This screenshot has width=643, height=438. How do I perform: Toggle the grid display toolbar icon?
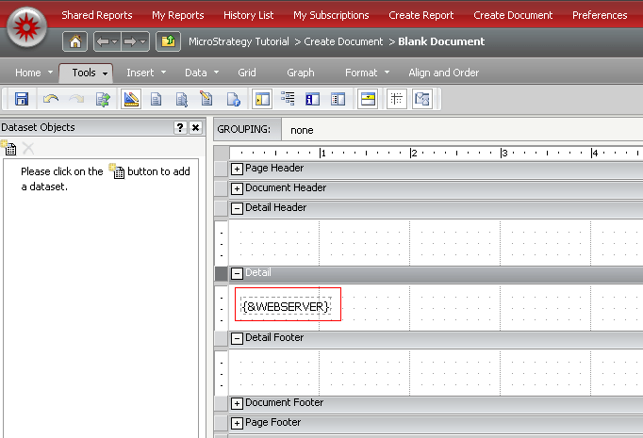[x=397, y=99]
